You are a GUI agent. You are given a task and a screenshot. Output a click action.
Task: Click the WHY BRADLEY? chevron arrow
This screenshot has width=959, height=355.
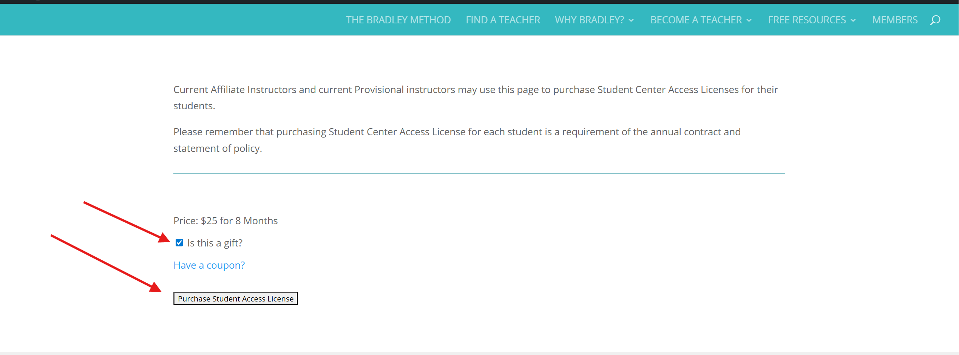point(631,20)
